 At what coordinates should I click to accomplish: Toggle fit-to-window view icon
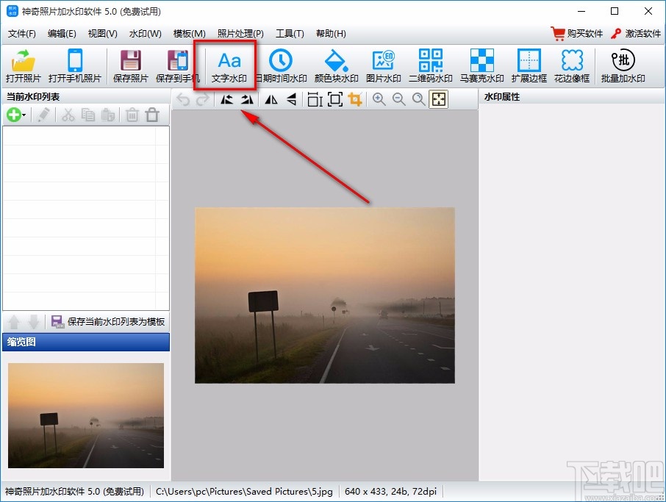point(439,99)
